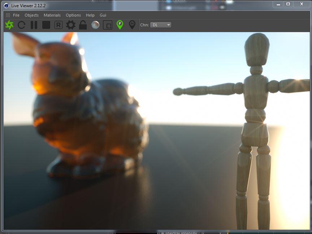Activate material picker M pin
This screenshot has height=234, width=312.
tap(132, 25)
